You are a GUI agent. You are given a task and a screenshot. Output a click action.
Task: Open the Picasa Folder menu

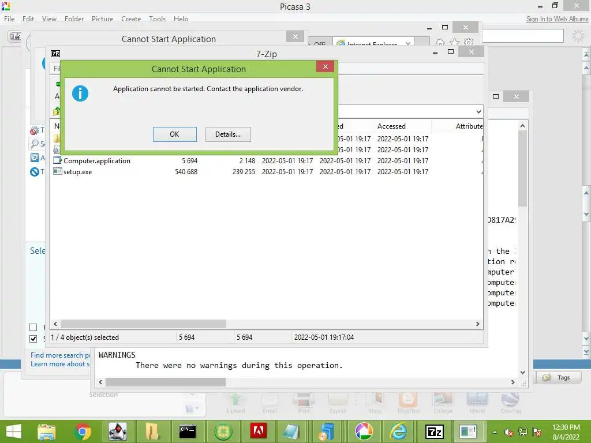pyautogui.click(x=74, y=19)
